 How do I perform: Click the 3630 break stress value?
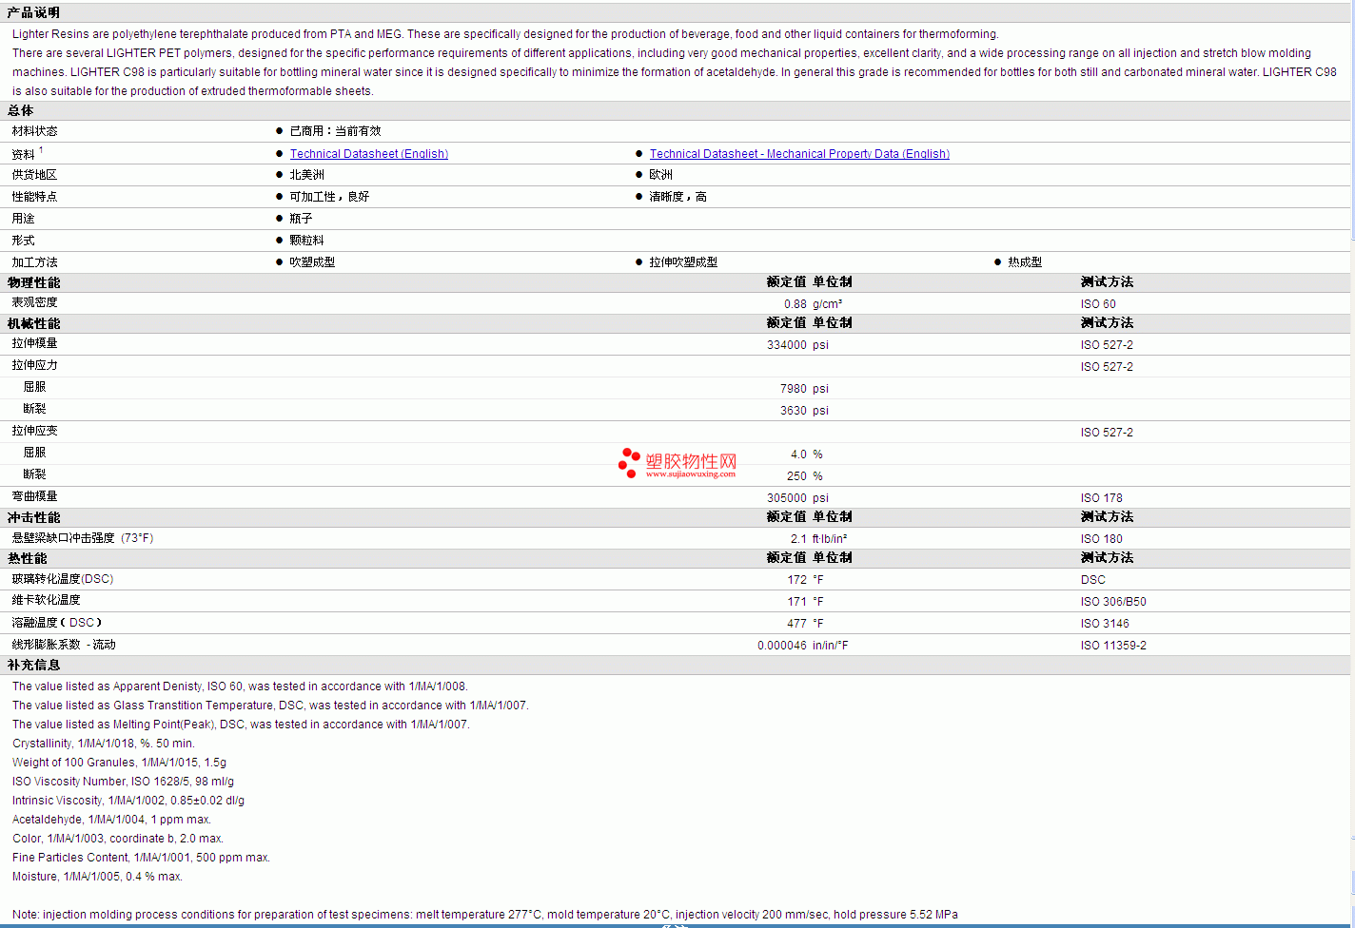pyautogui.click(x=794, y=411)
